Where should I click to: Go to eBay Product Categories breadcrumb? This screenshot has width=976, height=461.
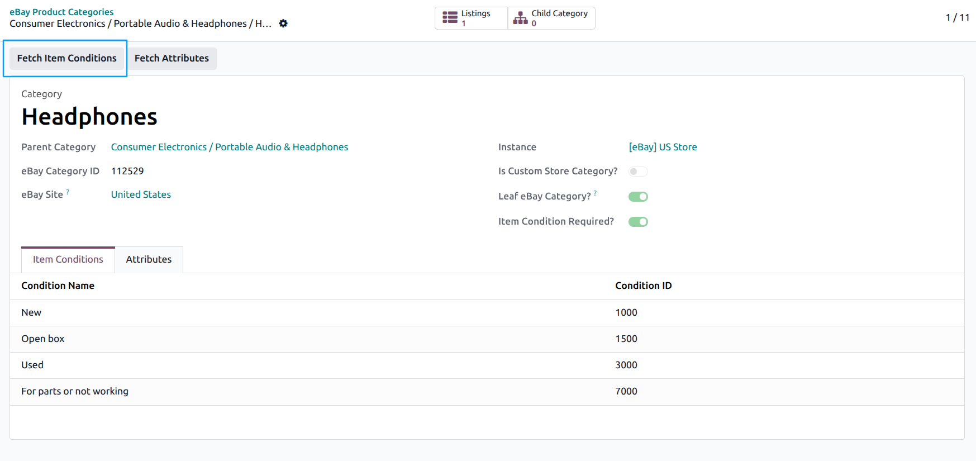point(61,12)
